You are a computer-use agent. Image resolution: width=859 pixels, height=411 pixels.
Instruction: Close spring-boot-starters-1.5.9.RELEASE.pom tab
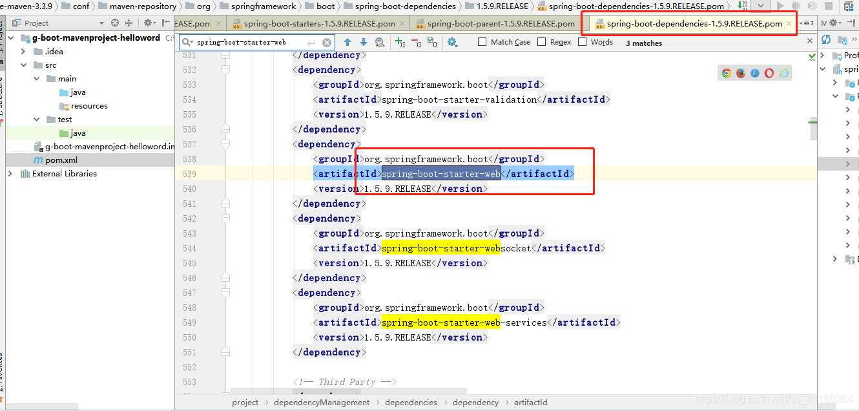click(x=402, y=24)
